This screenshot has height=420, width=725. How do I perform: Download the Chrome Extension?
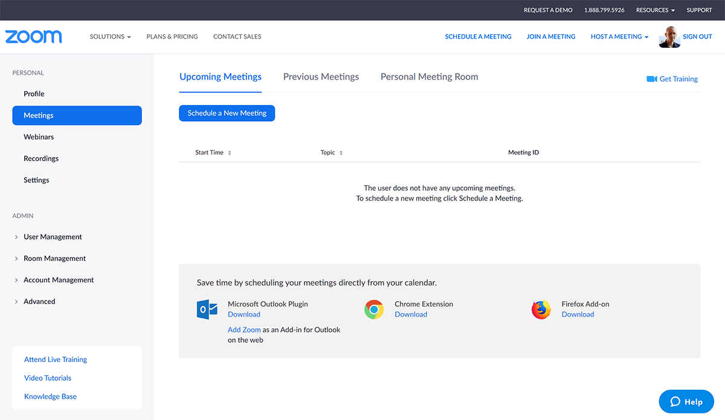[x=411, y=314]
